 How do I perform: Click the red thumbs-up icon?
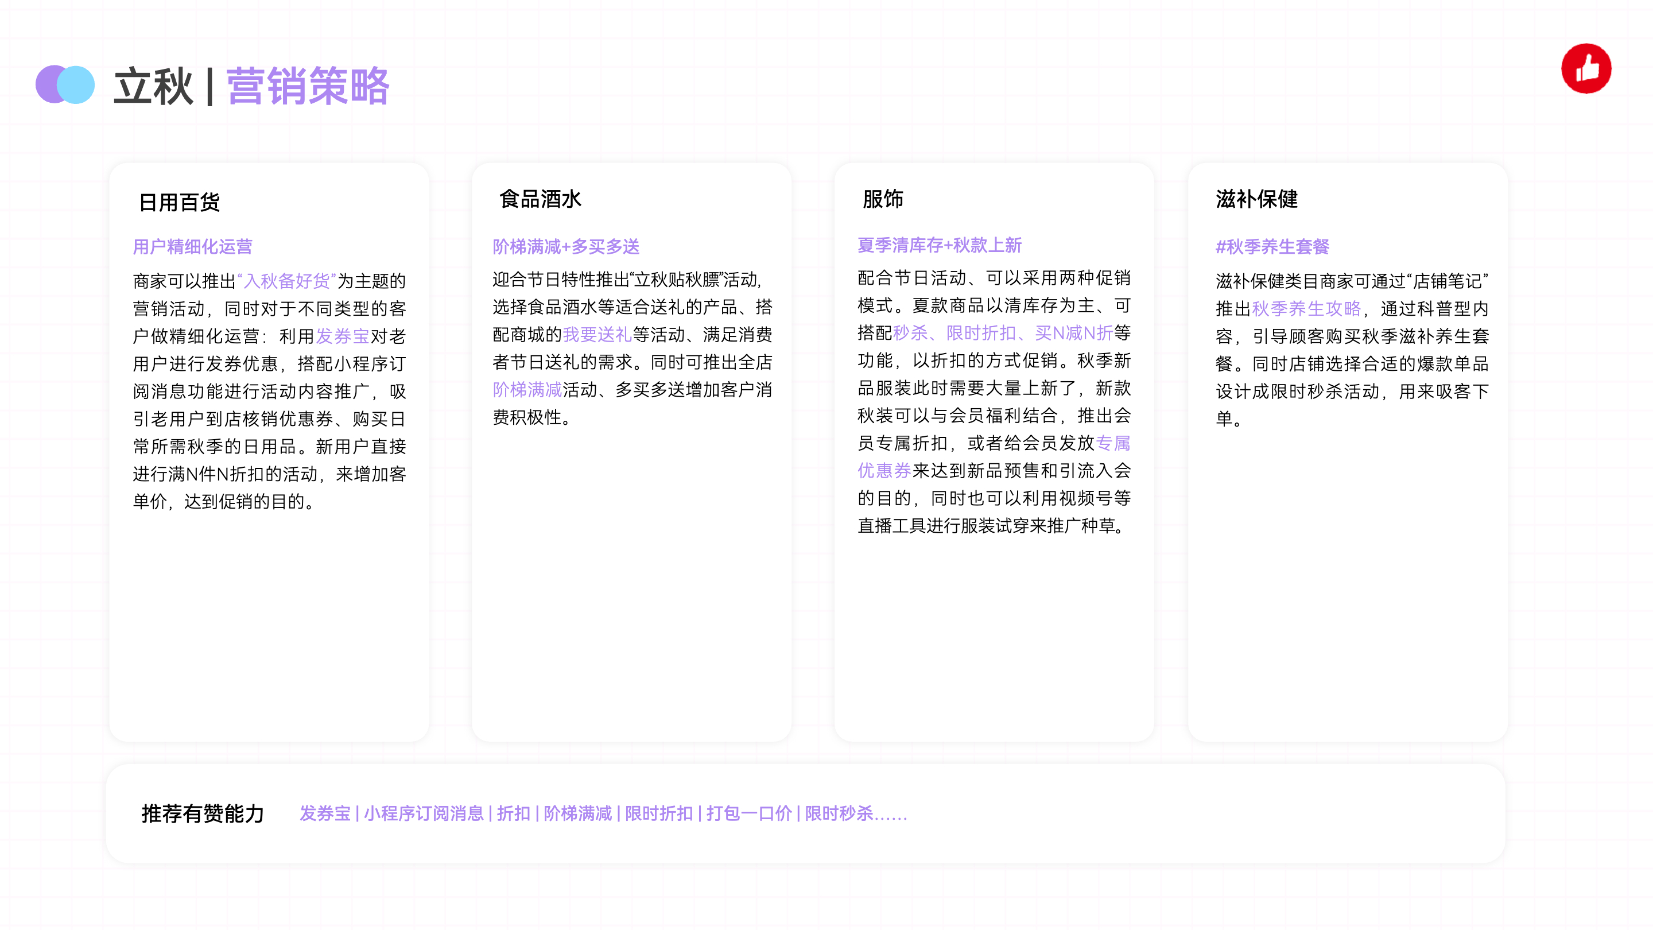[x=1586, y=69]
